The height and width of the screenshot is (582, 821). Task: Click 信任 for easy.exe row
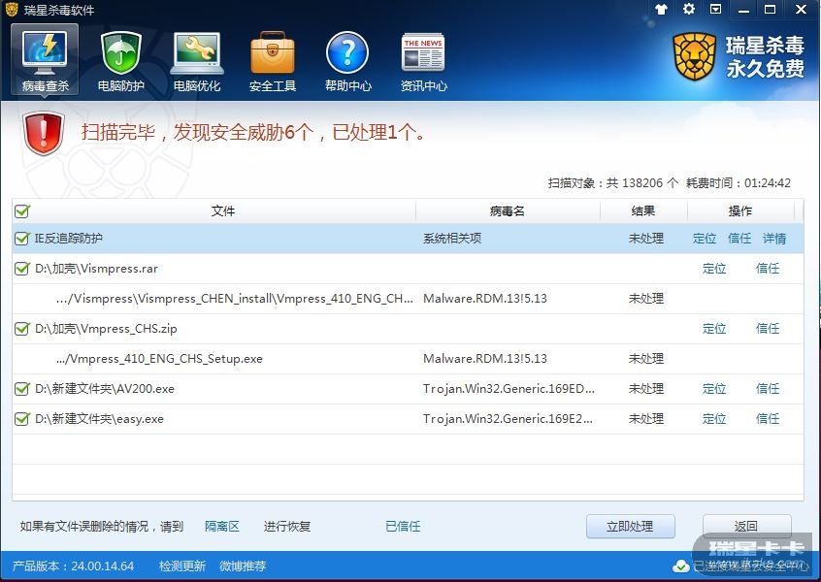(x=768, y=419)
